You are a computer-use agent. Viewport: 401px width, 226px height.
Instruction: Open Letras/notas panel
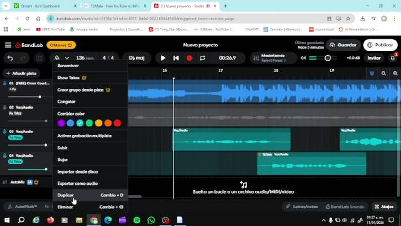(x=302, y=207)
